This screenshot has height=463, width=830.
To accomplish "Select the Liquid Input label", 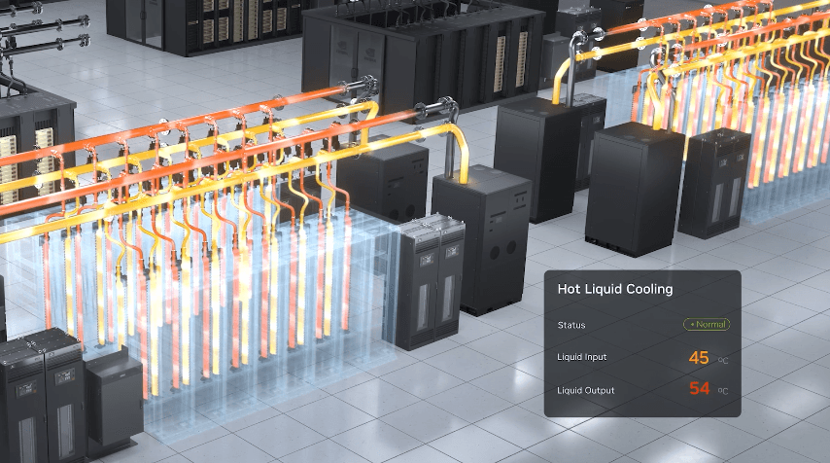I will point(582,357).
